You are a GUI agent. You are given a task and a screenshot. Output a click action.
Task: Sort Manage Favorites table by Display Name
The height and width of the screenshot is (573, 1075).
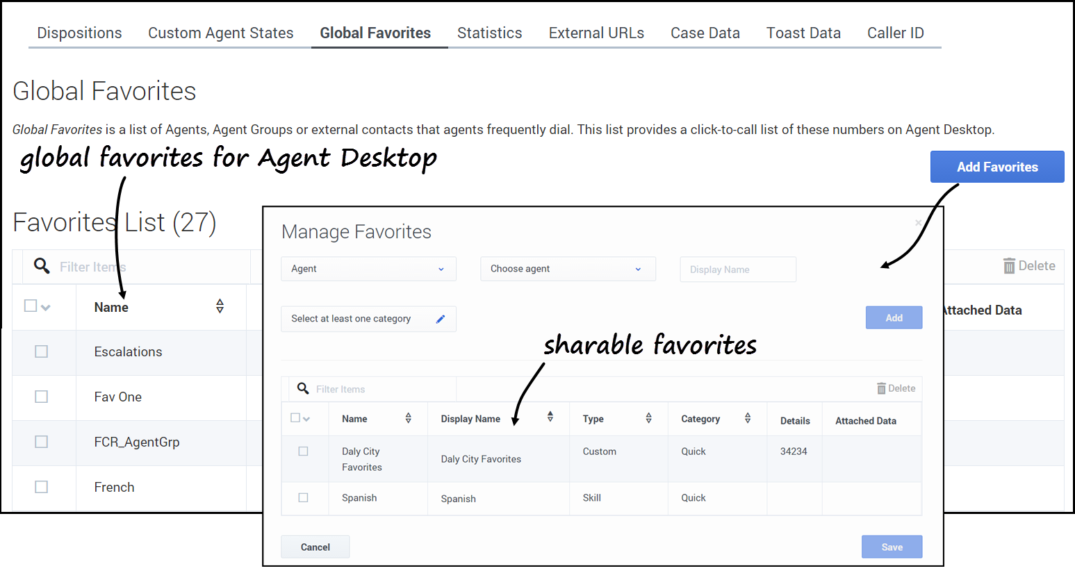(x=550, y=417)
